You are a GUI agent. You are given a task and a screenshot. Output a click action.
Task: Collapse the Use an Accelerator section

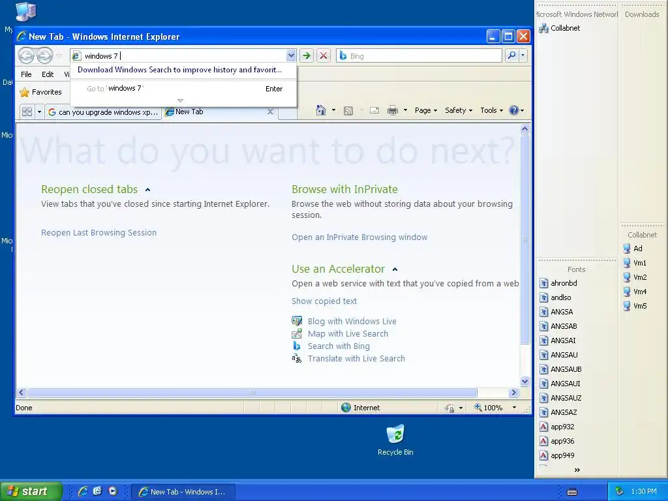pyautogui.click(x=395, y=269)
